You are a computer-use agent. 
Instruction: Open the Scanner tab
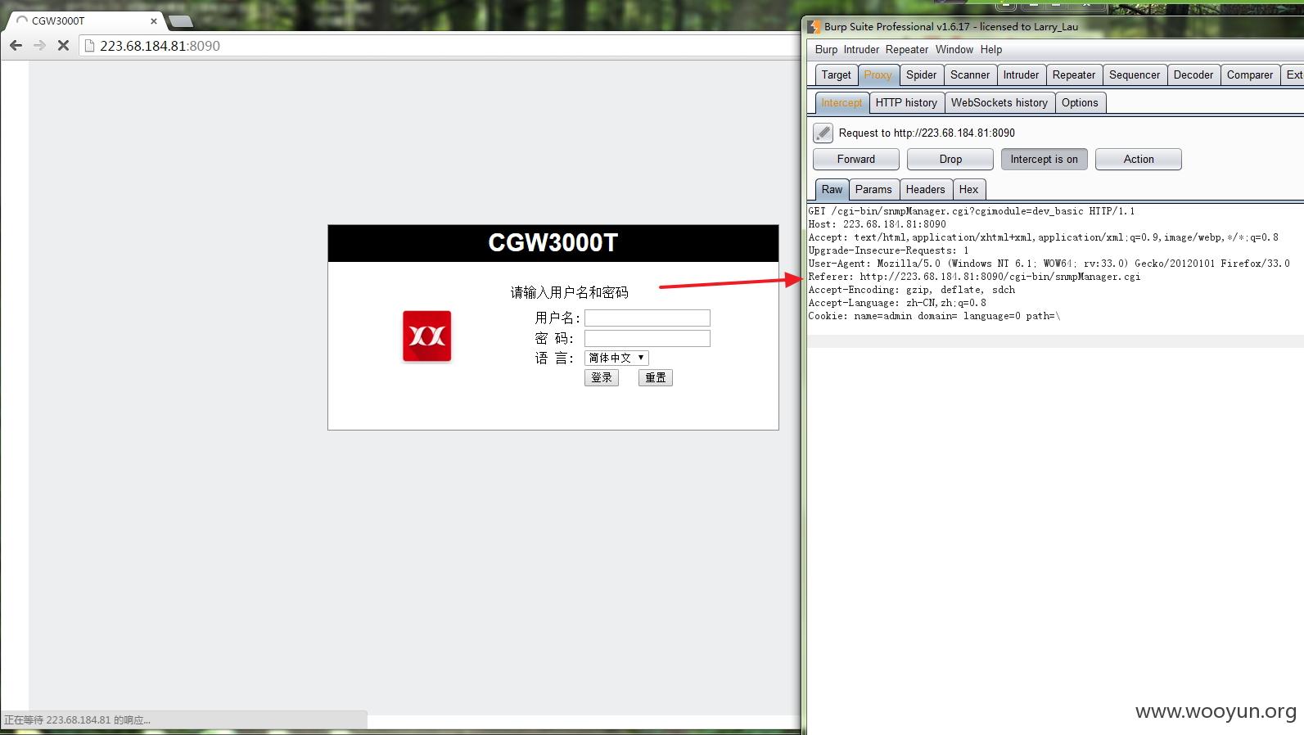click(x=970, y=74)
